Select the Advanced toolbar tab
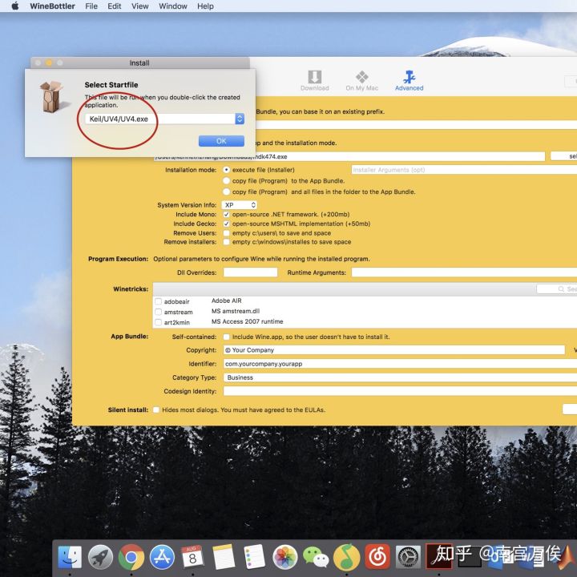The height and width of the screenshot is (577, 577). pyautogui.click(x=409, y=81)
